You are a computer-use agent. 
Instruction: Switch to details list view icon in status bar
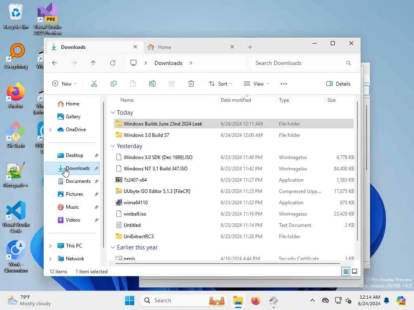click(x=346, y=271)
